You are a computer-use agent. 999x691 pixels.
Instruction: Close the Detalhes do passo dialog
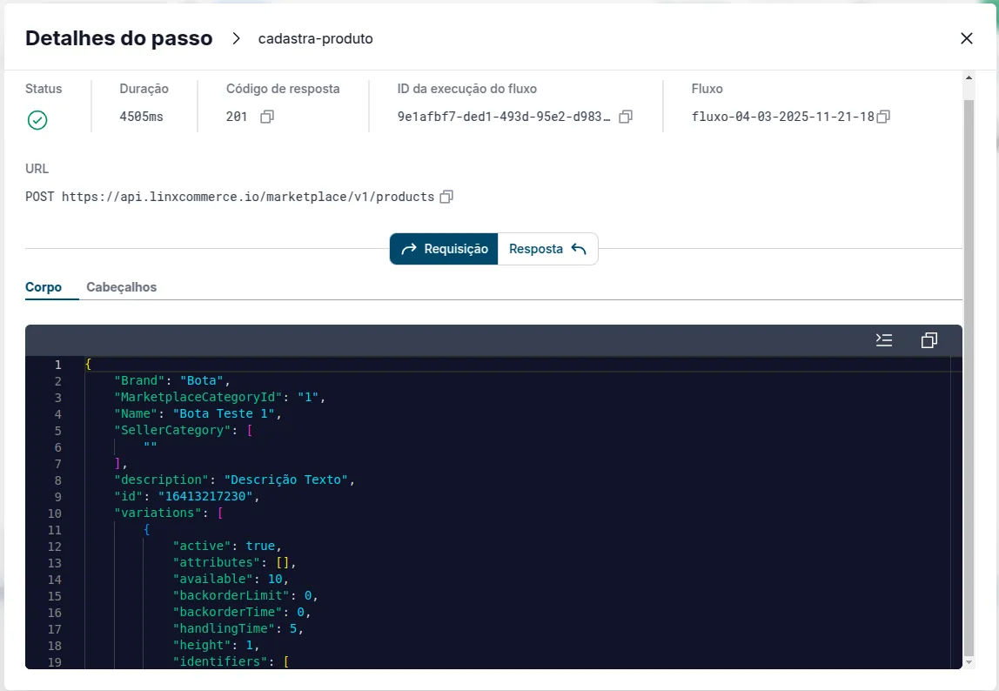coord(966,38)
